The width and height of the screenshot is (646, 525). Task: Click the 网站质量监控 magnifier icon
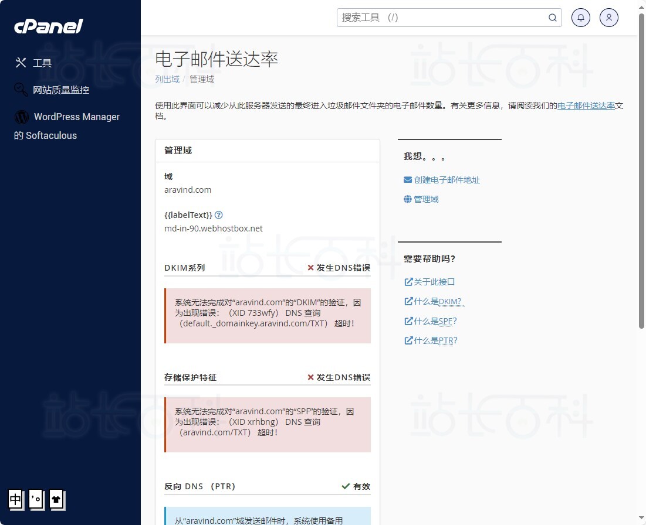point(21,90)
